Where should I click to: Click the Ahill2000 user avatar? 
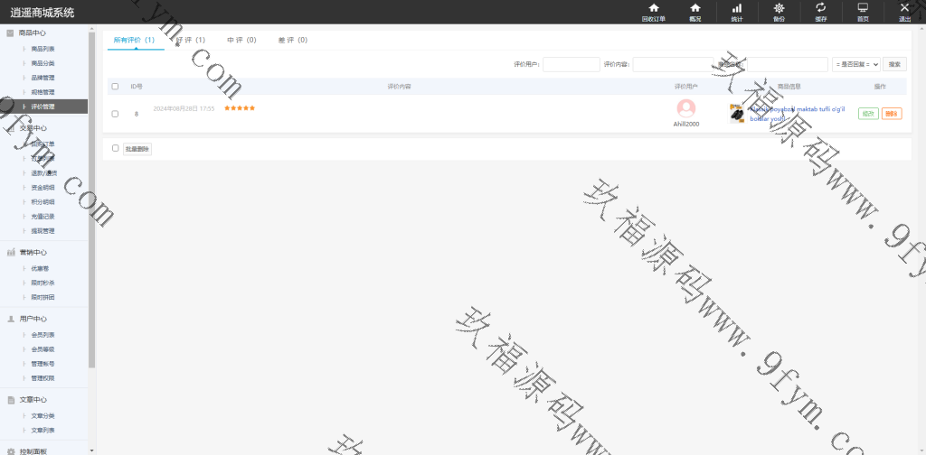click(686, 108)
